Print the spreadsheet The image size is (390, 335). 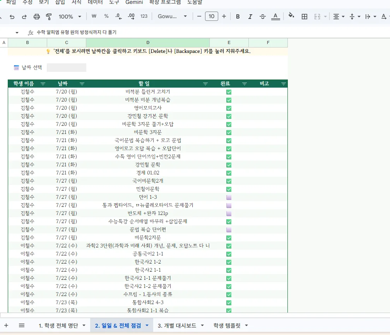[36, 17]
